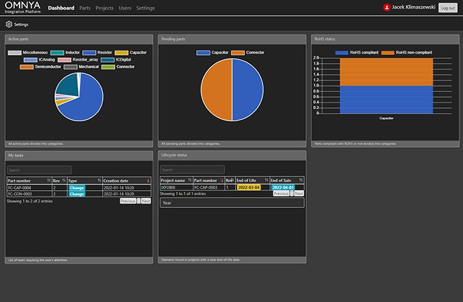The image size is (463, 302).
Task: Toggle Connector legend in Pending parts
Action: point(238,53)
